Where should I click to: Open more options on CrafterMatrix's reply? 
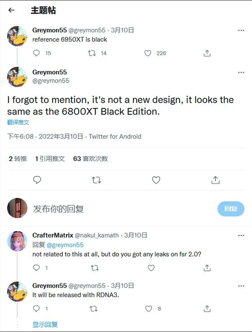(241, 235)
